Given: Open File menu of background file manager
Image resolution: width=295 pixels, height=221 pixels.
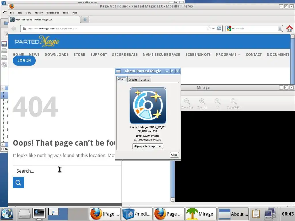Looking at the screenshot, I should click(x=5, y=11).
